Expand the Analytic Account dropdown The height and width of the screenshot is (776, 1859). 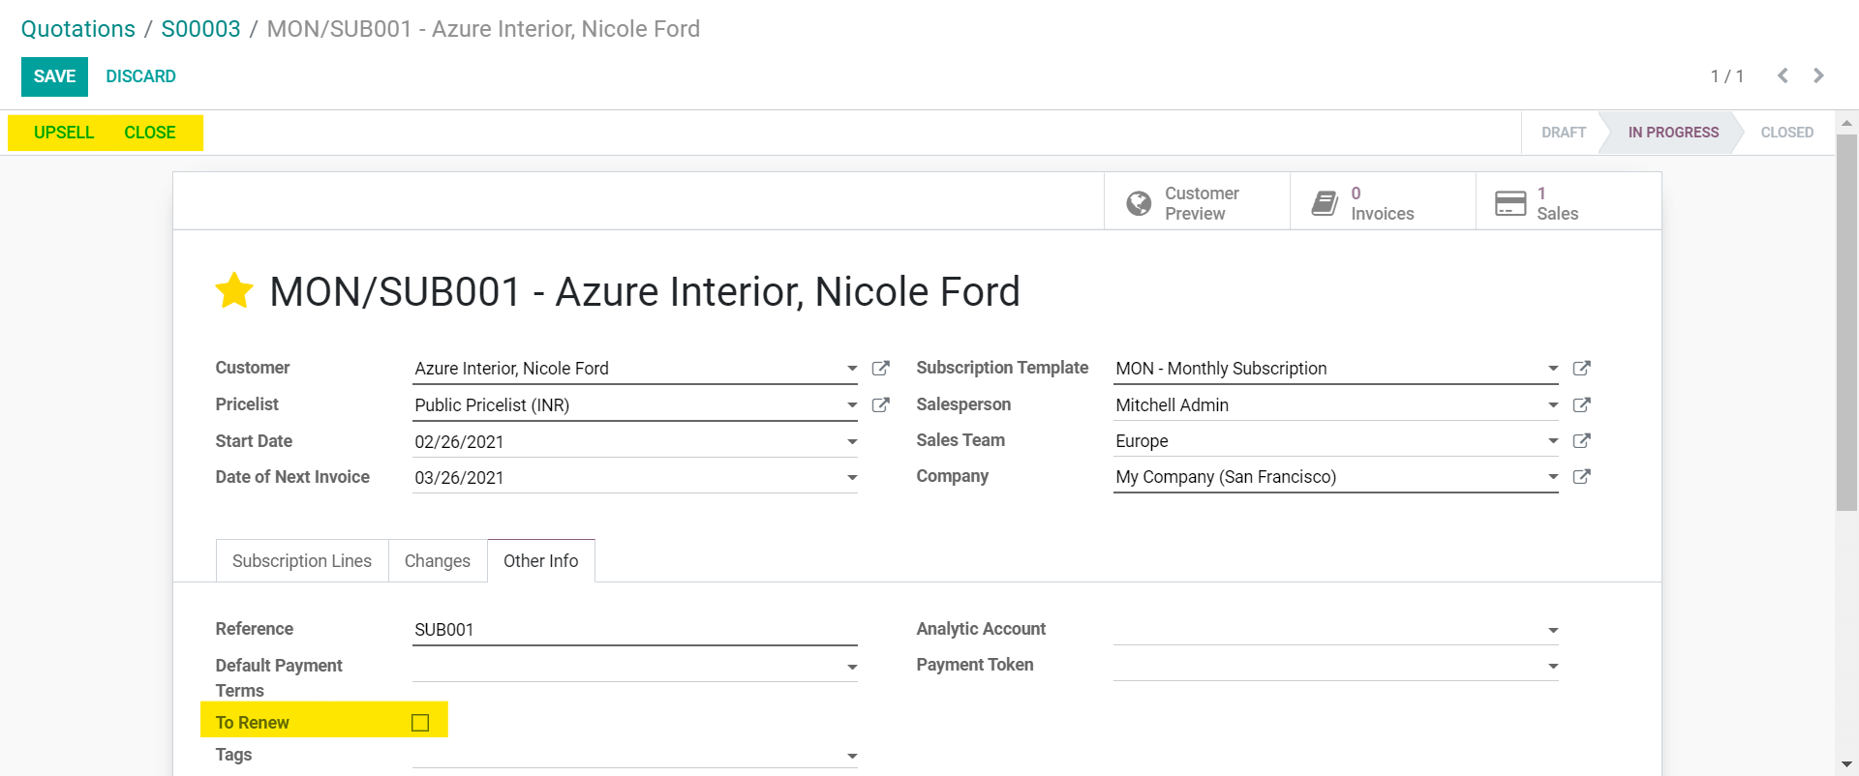tap(1553, 630)
